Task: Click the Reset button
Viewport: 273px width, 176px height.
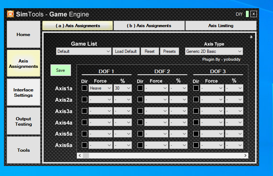Action: (x=150, y=51)
